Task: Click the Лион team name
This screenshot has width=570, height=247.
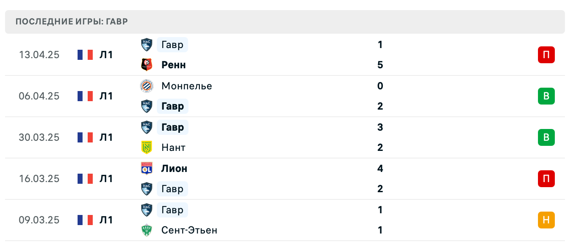Action: (x=174, y=168)
